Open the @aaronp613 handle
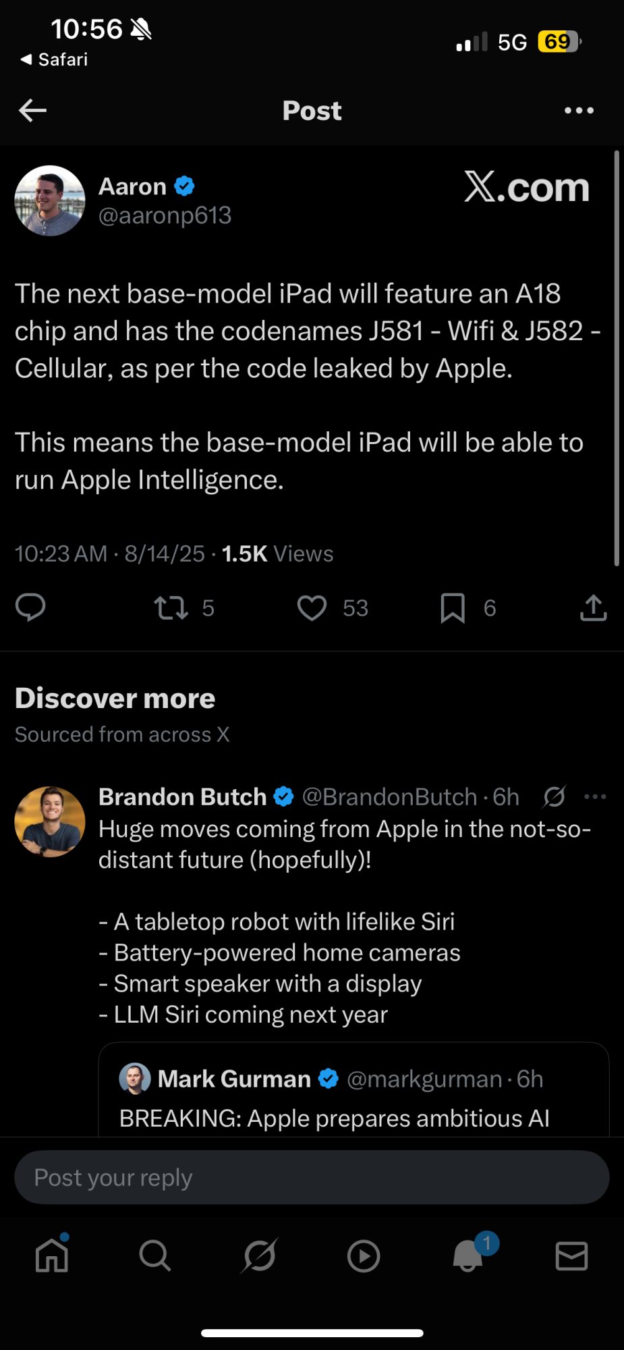This screenshot has height=1350, width=624. click(x=165, y=215)
